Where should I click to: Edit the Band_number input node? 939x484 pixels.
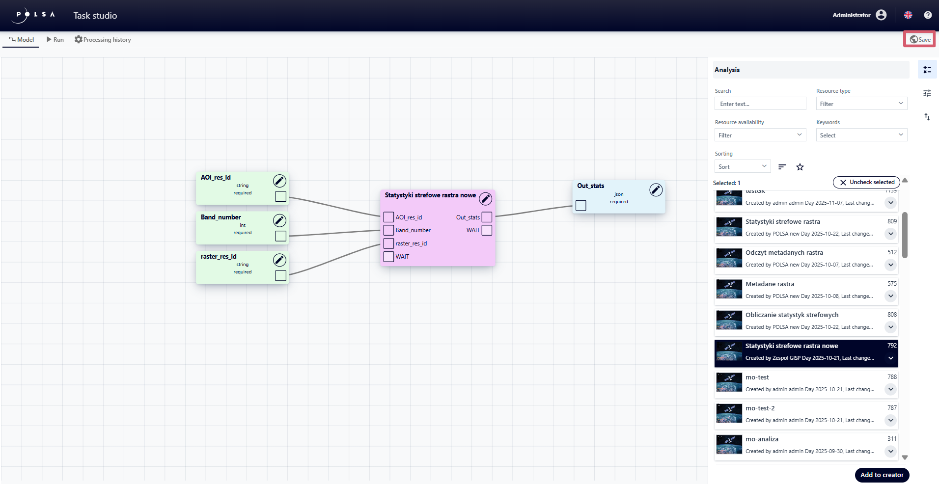tap(279, 220)
